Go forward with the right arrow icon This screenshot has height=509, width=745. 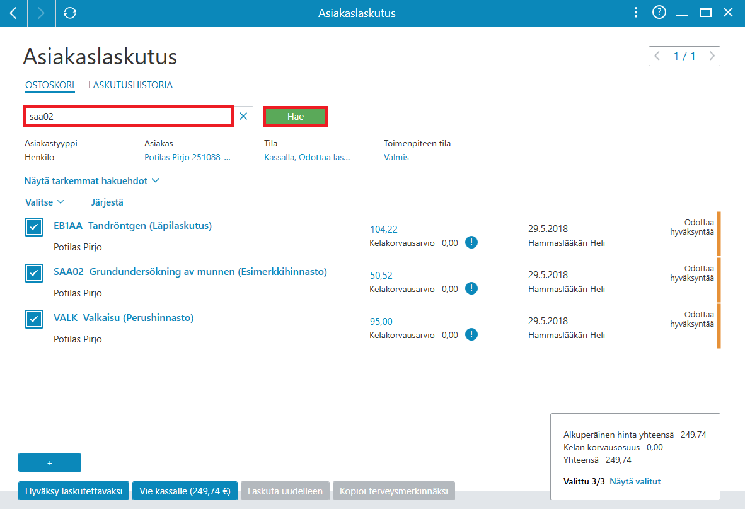[x=42, y=13]
